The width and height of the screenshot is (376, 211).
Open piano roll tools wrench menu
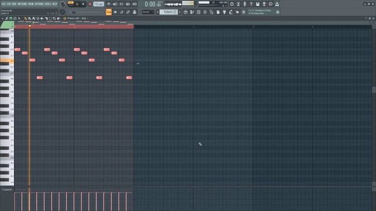(6, 18)
